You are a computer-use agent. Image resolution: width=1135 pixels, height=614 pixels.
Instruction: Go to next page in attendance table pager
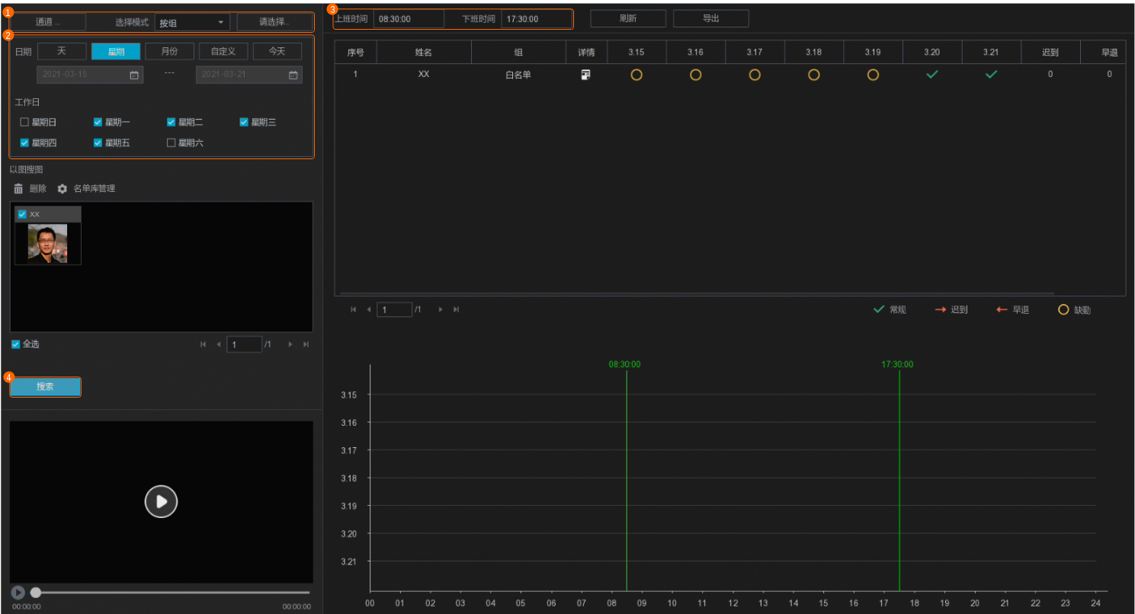pyautogui.click(x=441, y=309)
